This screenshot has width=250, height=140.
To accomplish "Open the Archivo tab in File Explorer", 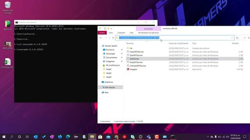I will 102,33.
